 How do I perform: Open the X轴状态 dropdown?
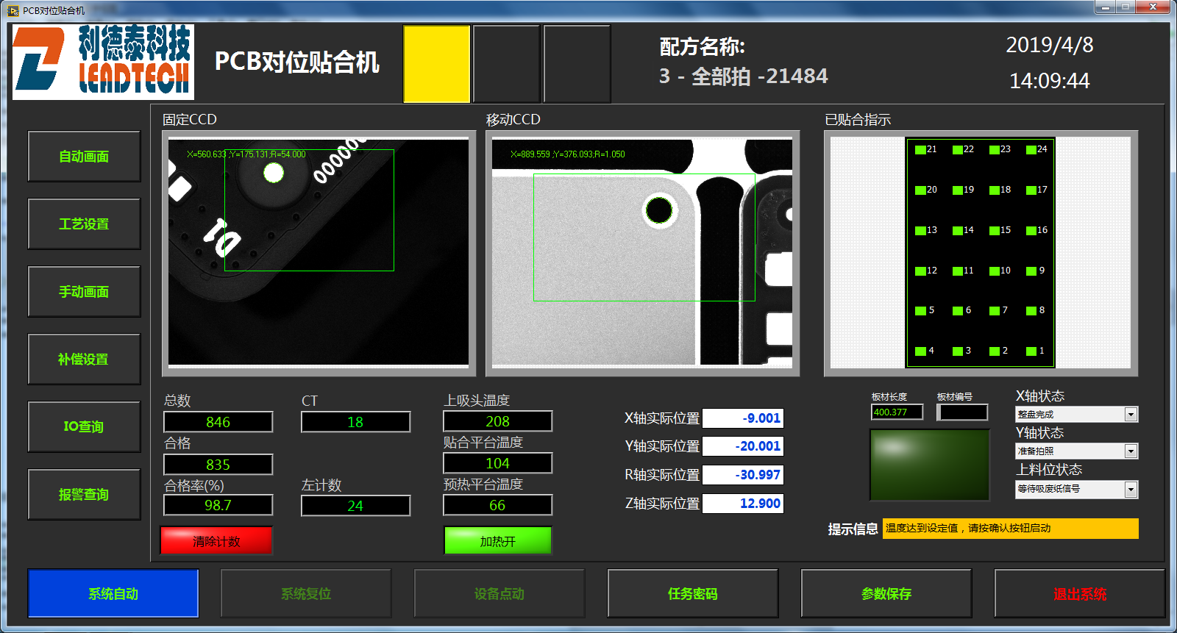[x=1131, y=415]
